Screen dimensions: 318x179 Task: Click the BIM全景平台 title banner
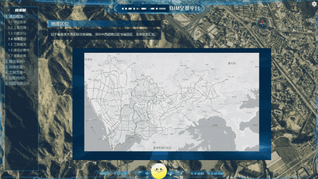coord(159,8)
